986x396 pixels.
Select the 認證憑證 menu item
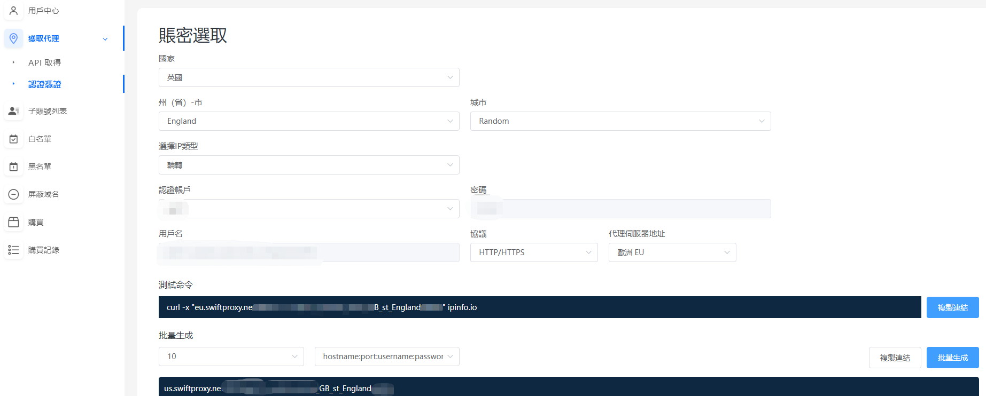click(x=45, y=84)
